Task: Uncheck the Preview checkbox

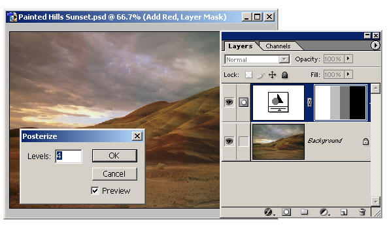Action: [95, 191]
